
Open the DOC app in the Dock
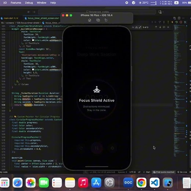128,183
